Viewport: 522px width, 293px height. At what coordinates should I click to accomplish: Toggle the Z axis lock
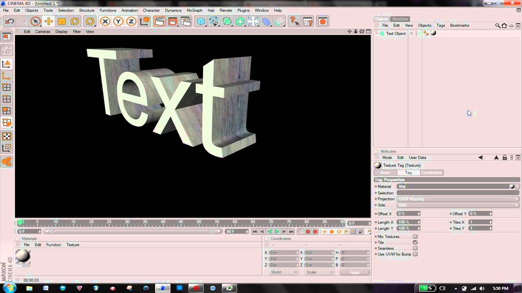click(131, 22)
